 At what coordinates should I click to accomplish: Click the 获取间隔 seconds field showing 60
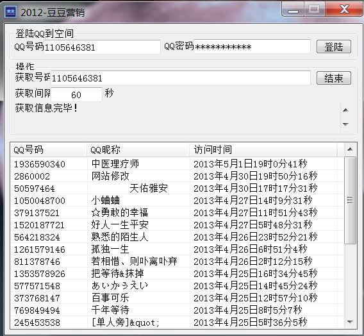click(76, 94)
